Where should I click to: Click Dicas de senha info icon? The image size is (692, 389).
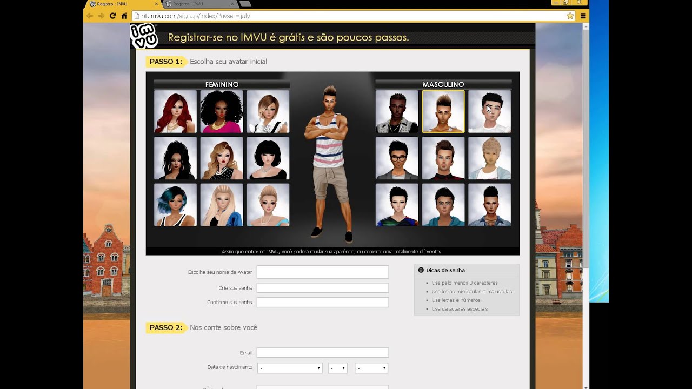click(421, 270)
